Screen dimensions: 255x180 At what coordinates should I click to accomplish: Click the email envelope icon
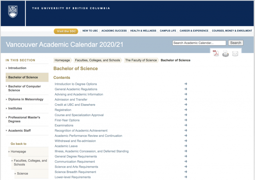[x=235, y=54]
